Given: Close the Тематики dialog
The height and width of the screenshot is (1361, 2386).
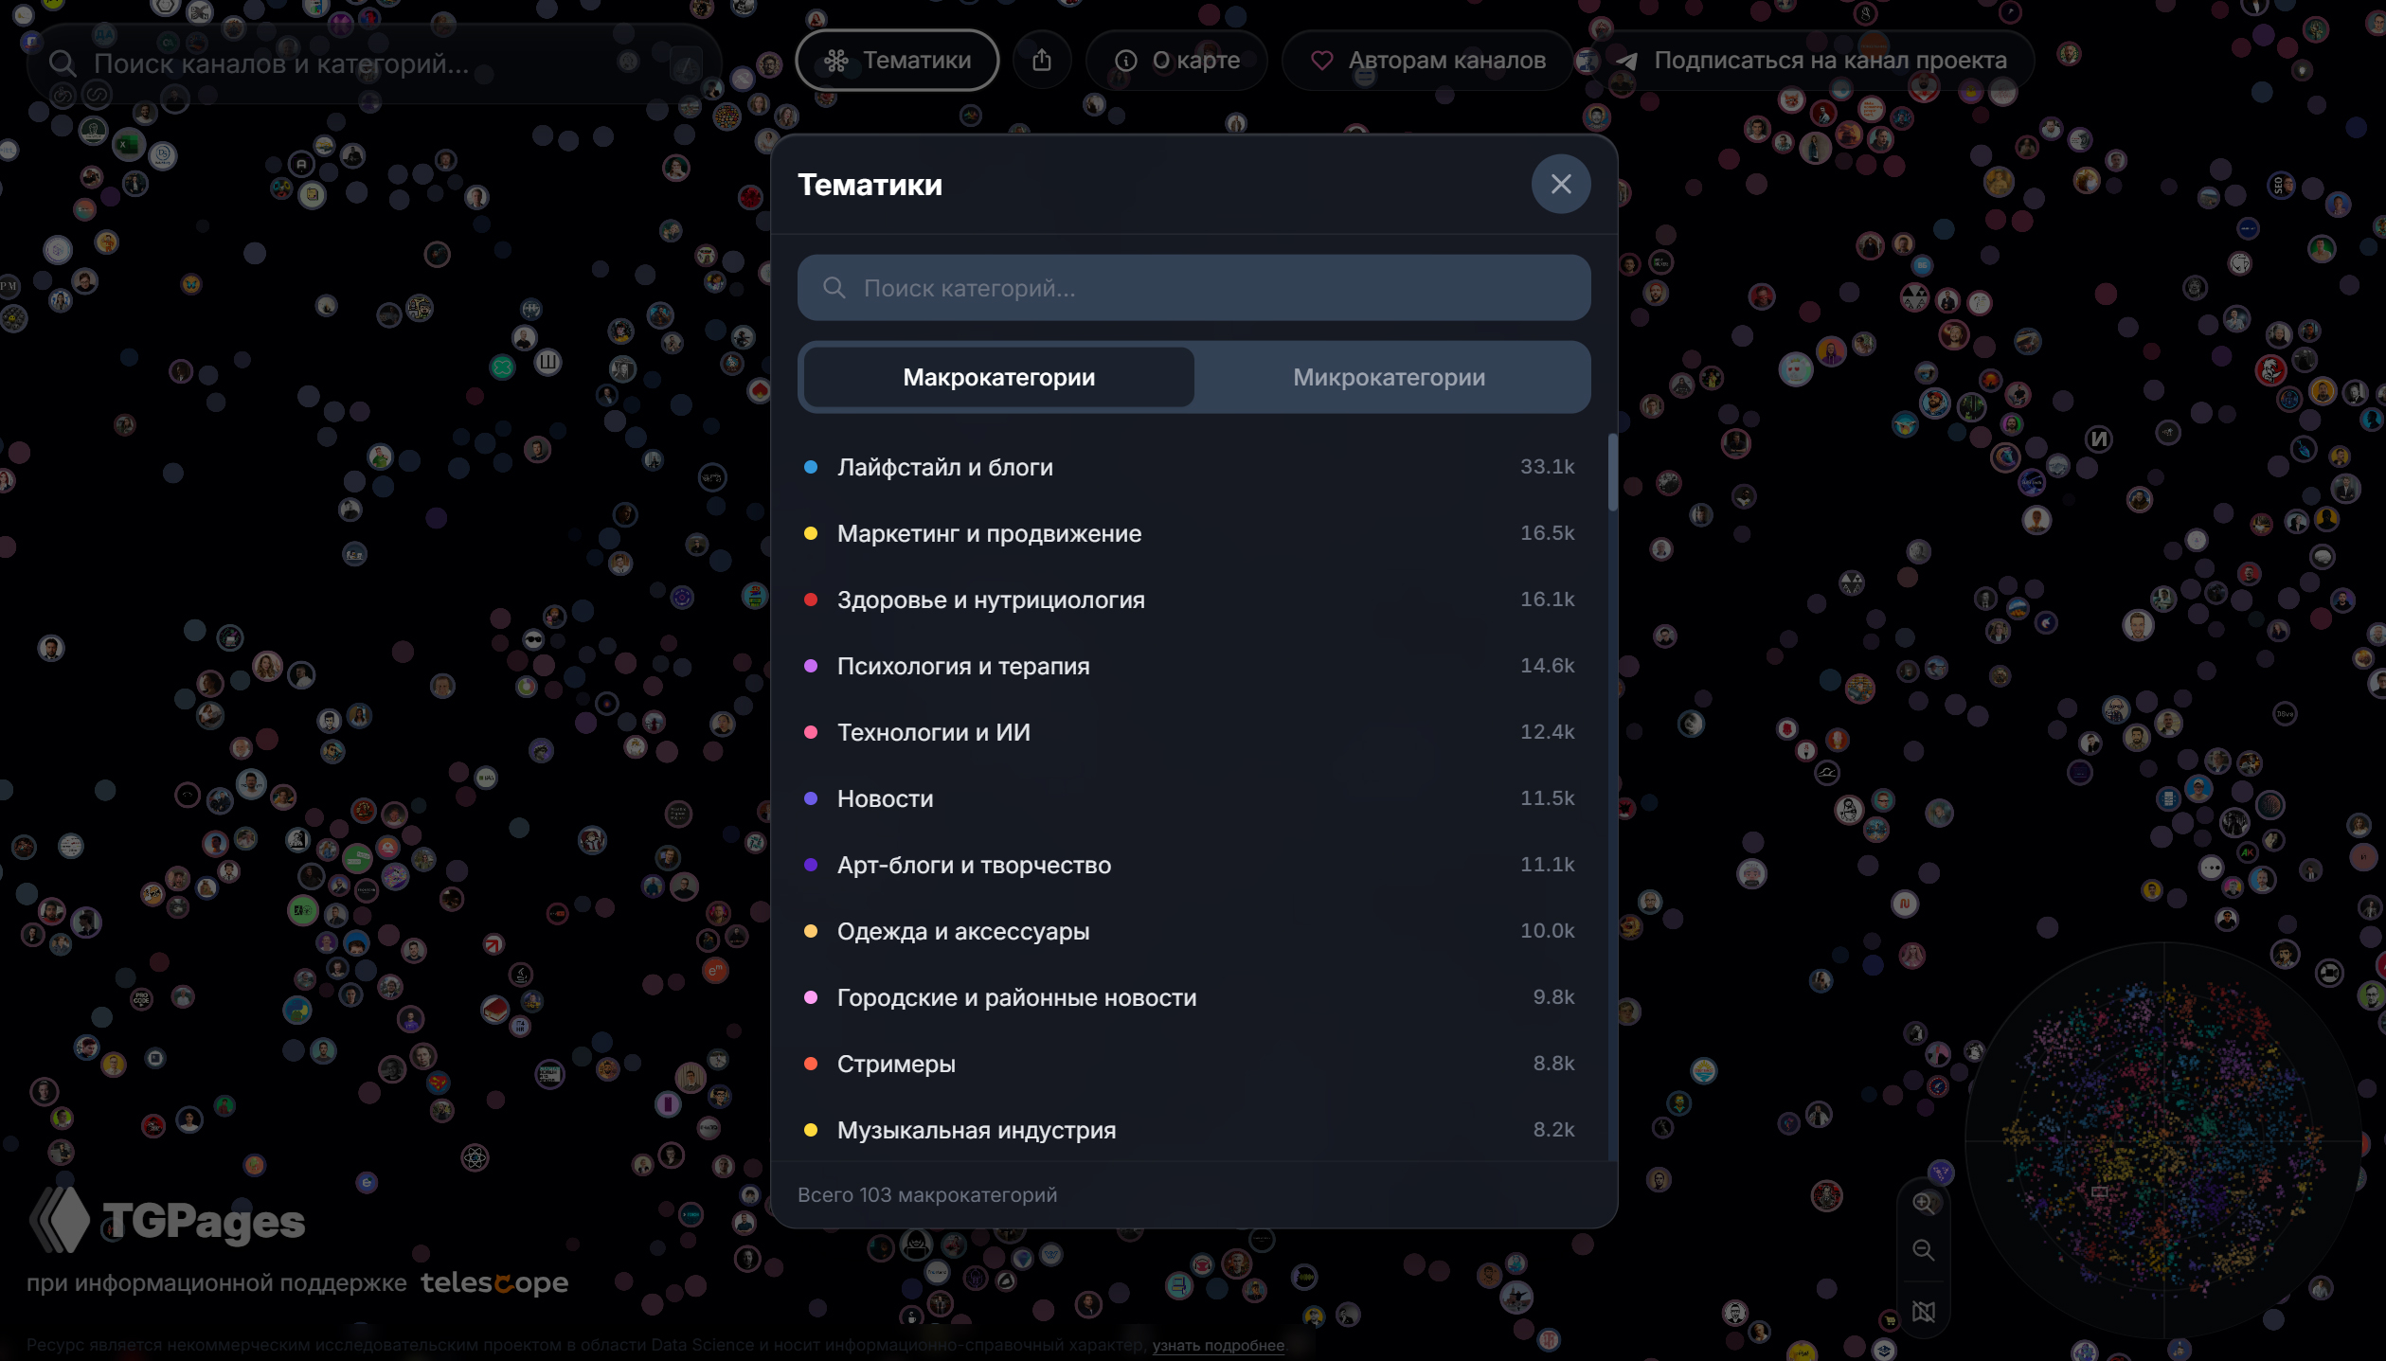Looking at the screenshot, I should [1560, 184].
